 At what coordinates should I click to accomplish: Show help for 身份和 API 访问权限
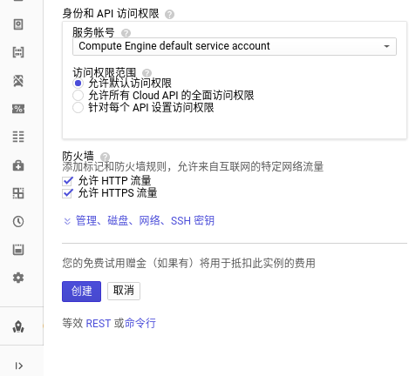(x=169, y=15)
